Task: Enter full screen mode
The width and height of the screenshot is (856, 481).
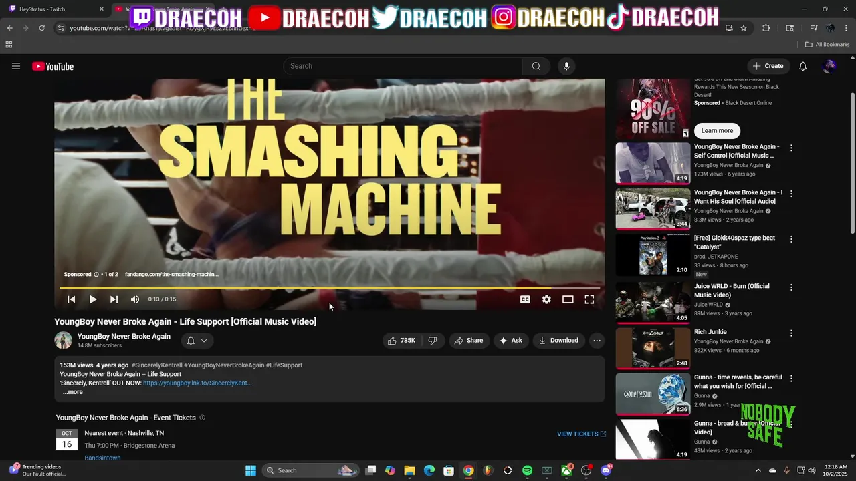Action: [589, 299]
